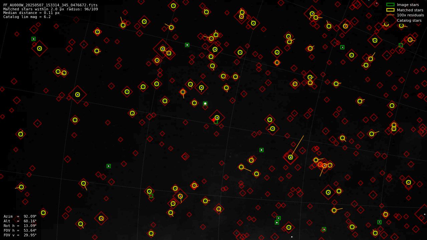Click the "Image stars" legend label

(x=408, y=5)
